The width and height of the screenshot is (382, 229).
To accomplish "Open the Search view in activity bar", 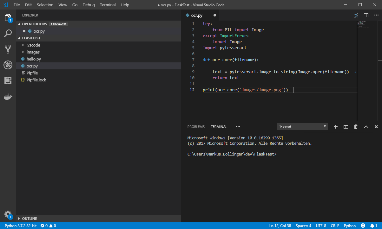I will tap(8, 33).
